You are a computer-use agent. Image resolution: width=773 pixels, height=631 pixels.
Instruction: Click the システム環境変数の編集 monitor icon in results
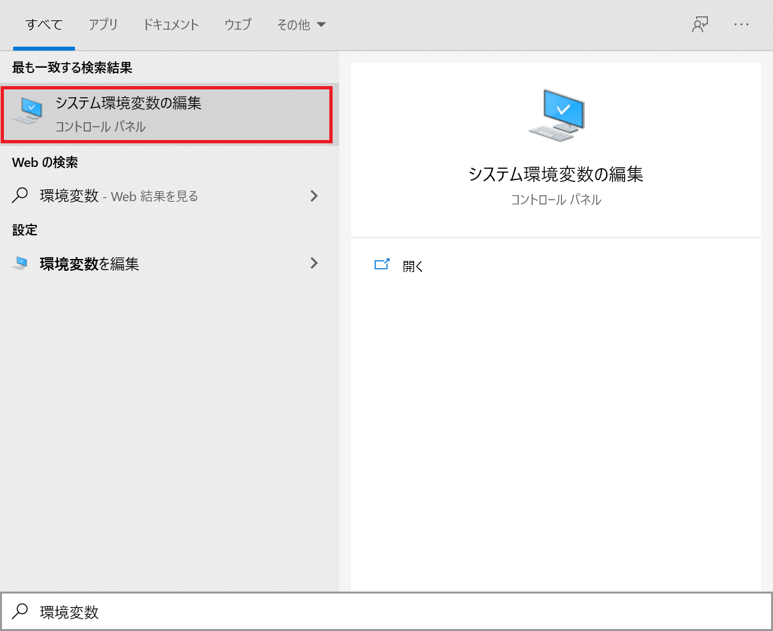coord(28,111)
